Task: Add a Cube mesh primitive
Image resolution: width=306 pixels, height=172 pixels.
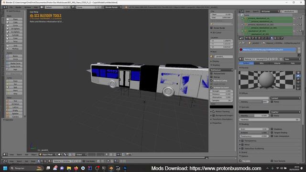Action: click(x=14, y=22)
